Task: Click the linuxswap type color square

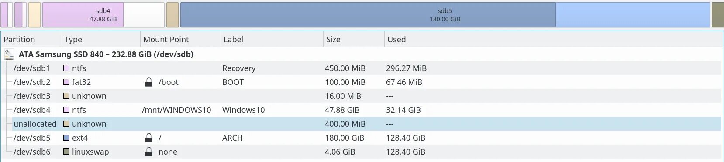Action: click(x=66, y=152)
